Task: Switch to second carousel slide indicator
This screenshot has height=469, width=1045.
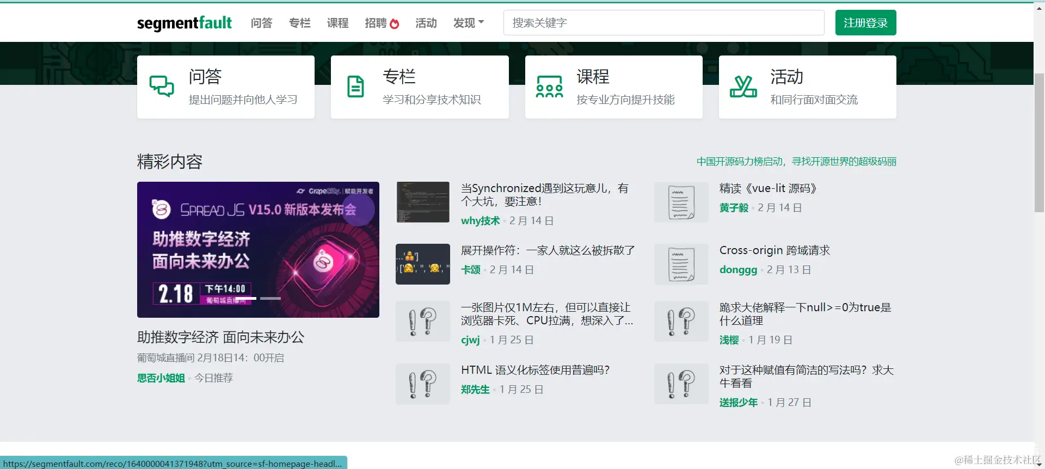Action: (x=271, y=298)
